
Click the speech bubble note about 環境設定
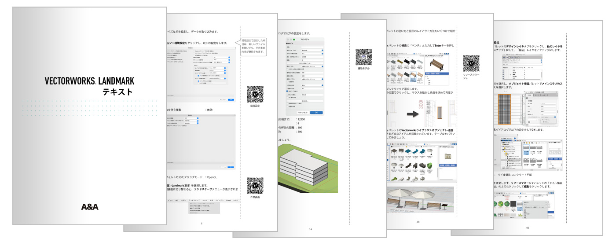[253, 46]
